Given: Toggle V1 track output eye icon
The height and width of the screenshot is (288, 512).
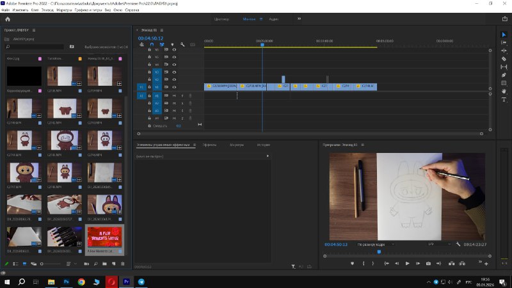Looking at the screenshot, I should click(x=174, y=87).
